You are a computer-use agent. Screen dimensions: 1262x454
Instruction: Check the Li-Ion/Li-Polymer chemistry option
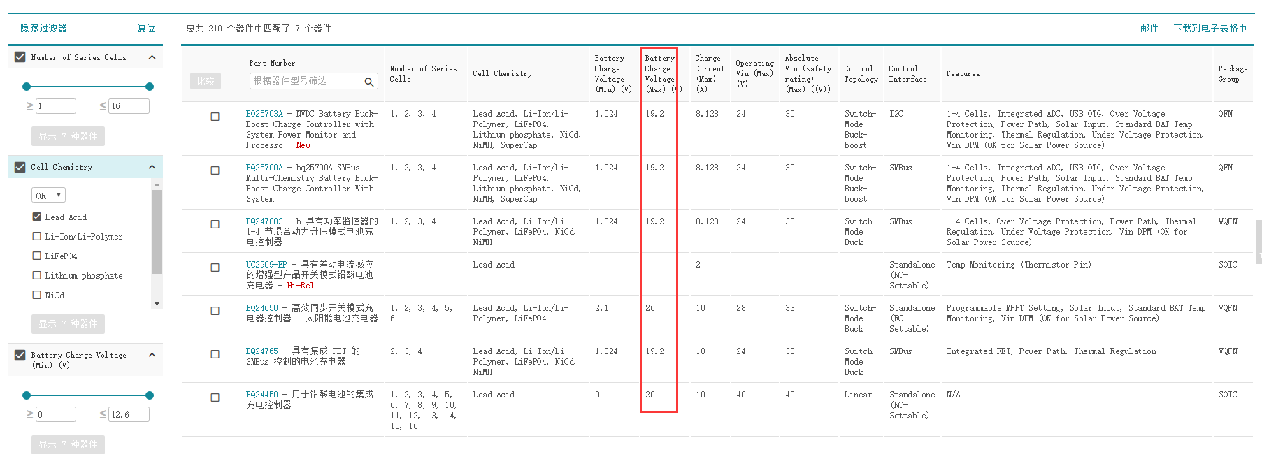37,236
